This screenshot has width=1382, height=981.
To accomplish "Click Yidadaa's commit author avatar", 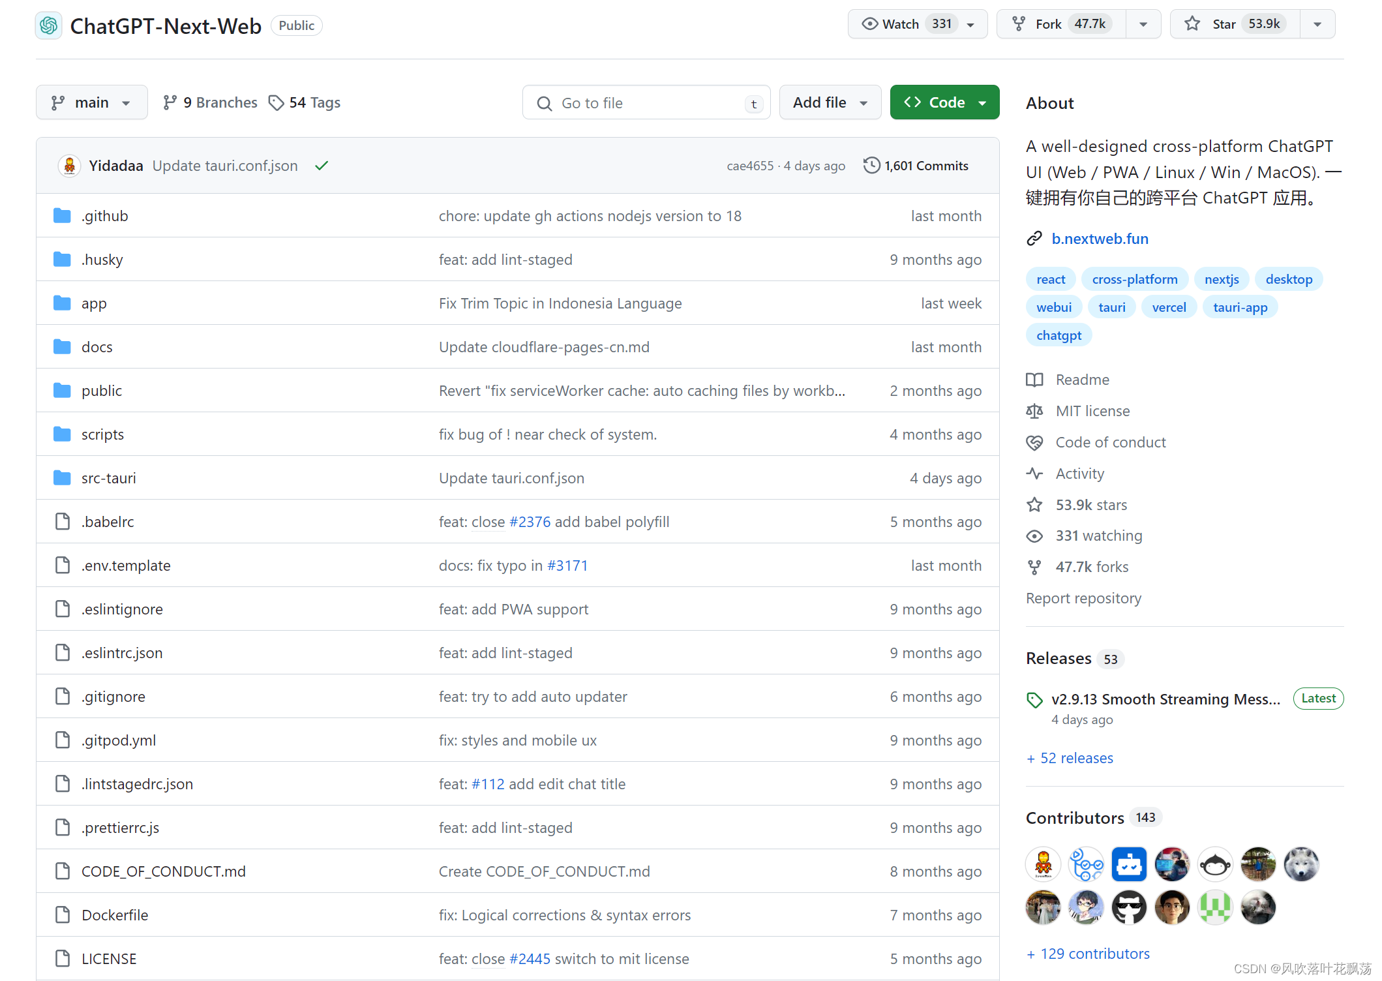I will pos(69,166).
